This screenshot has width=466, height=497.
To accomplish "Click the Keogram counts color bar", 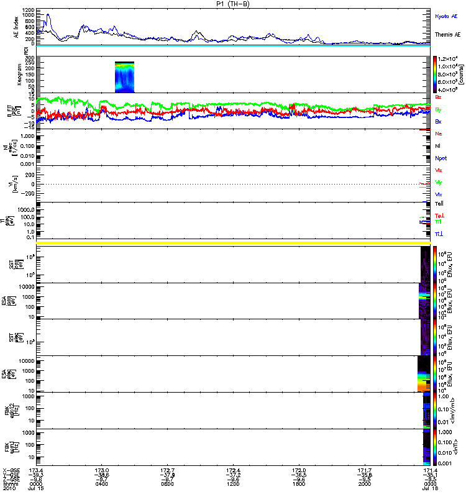I will pyautogui.click(x=435, y=75).
